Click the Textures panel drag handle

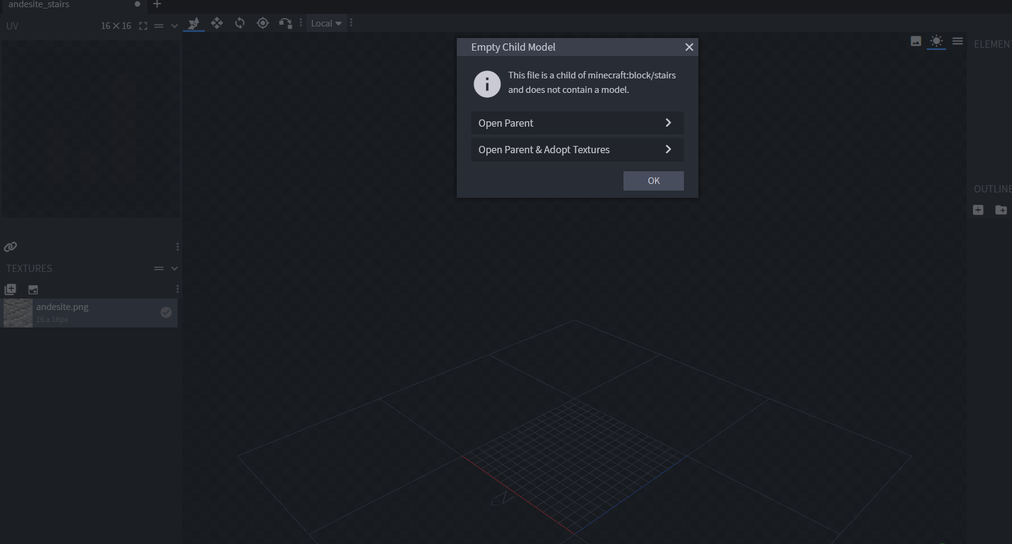[x=159, y=268]
